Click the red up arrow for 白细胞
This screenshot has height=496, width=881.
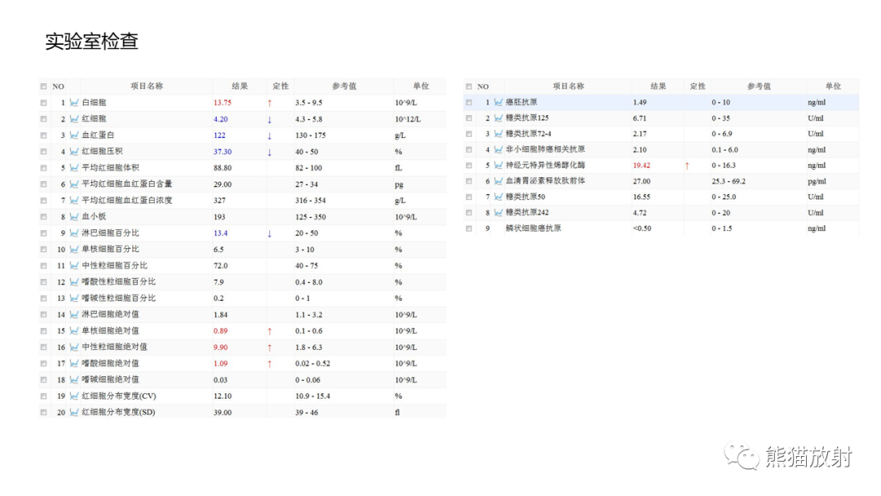pyautogui.click(x=270, y=103)
